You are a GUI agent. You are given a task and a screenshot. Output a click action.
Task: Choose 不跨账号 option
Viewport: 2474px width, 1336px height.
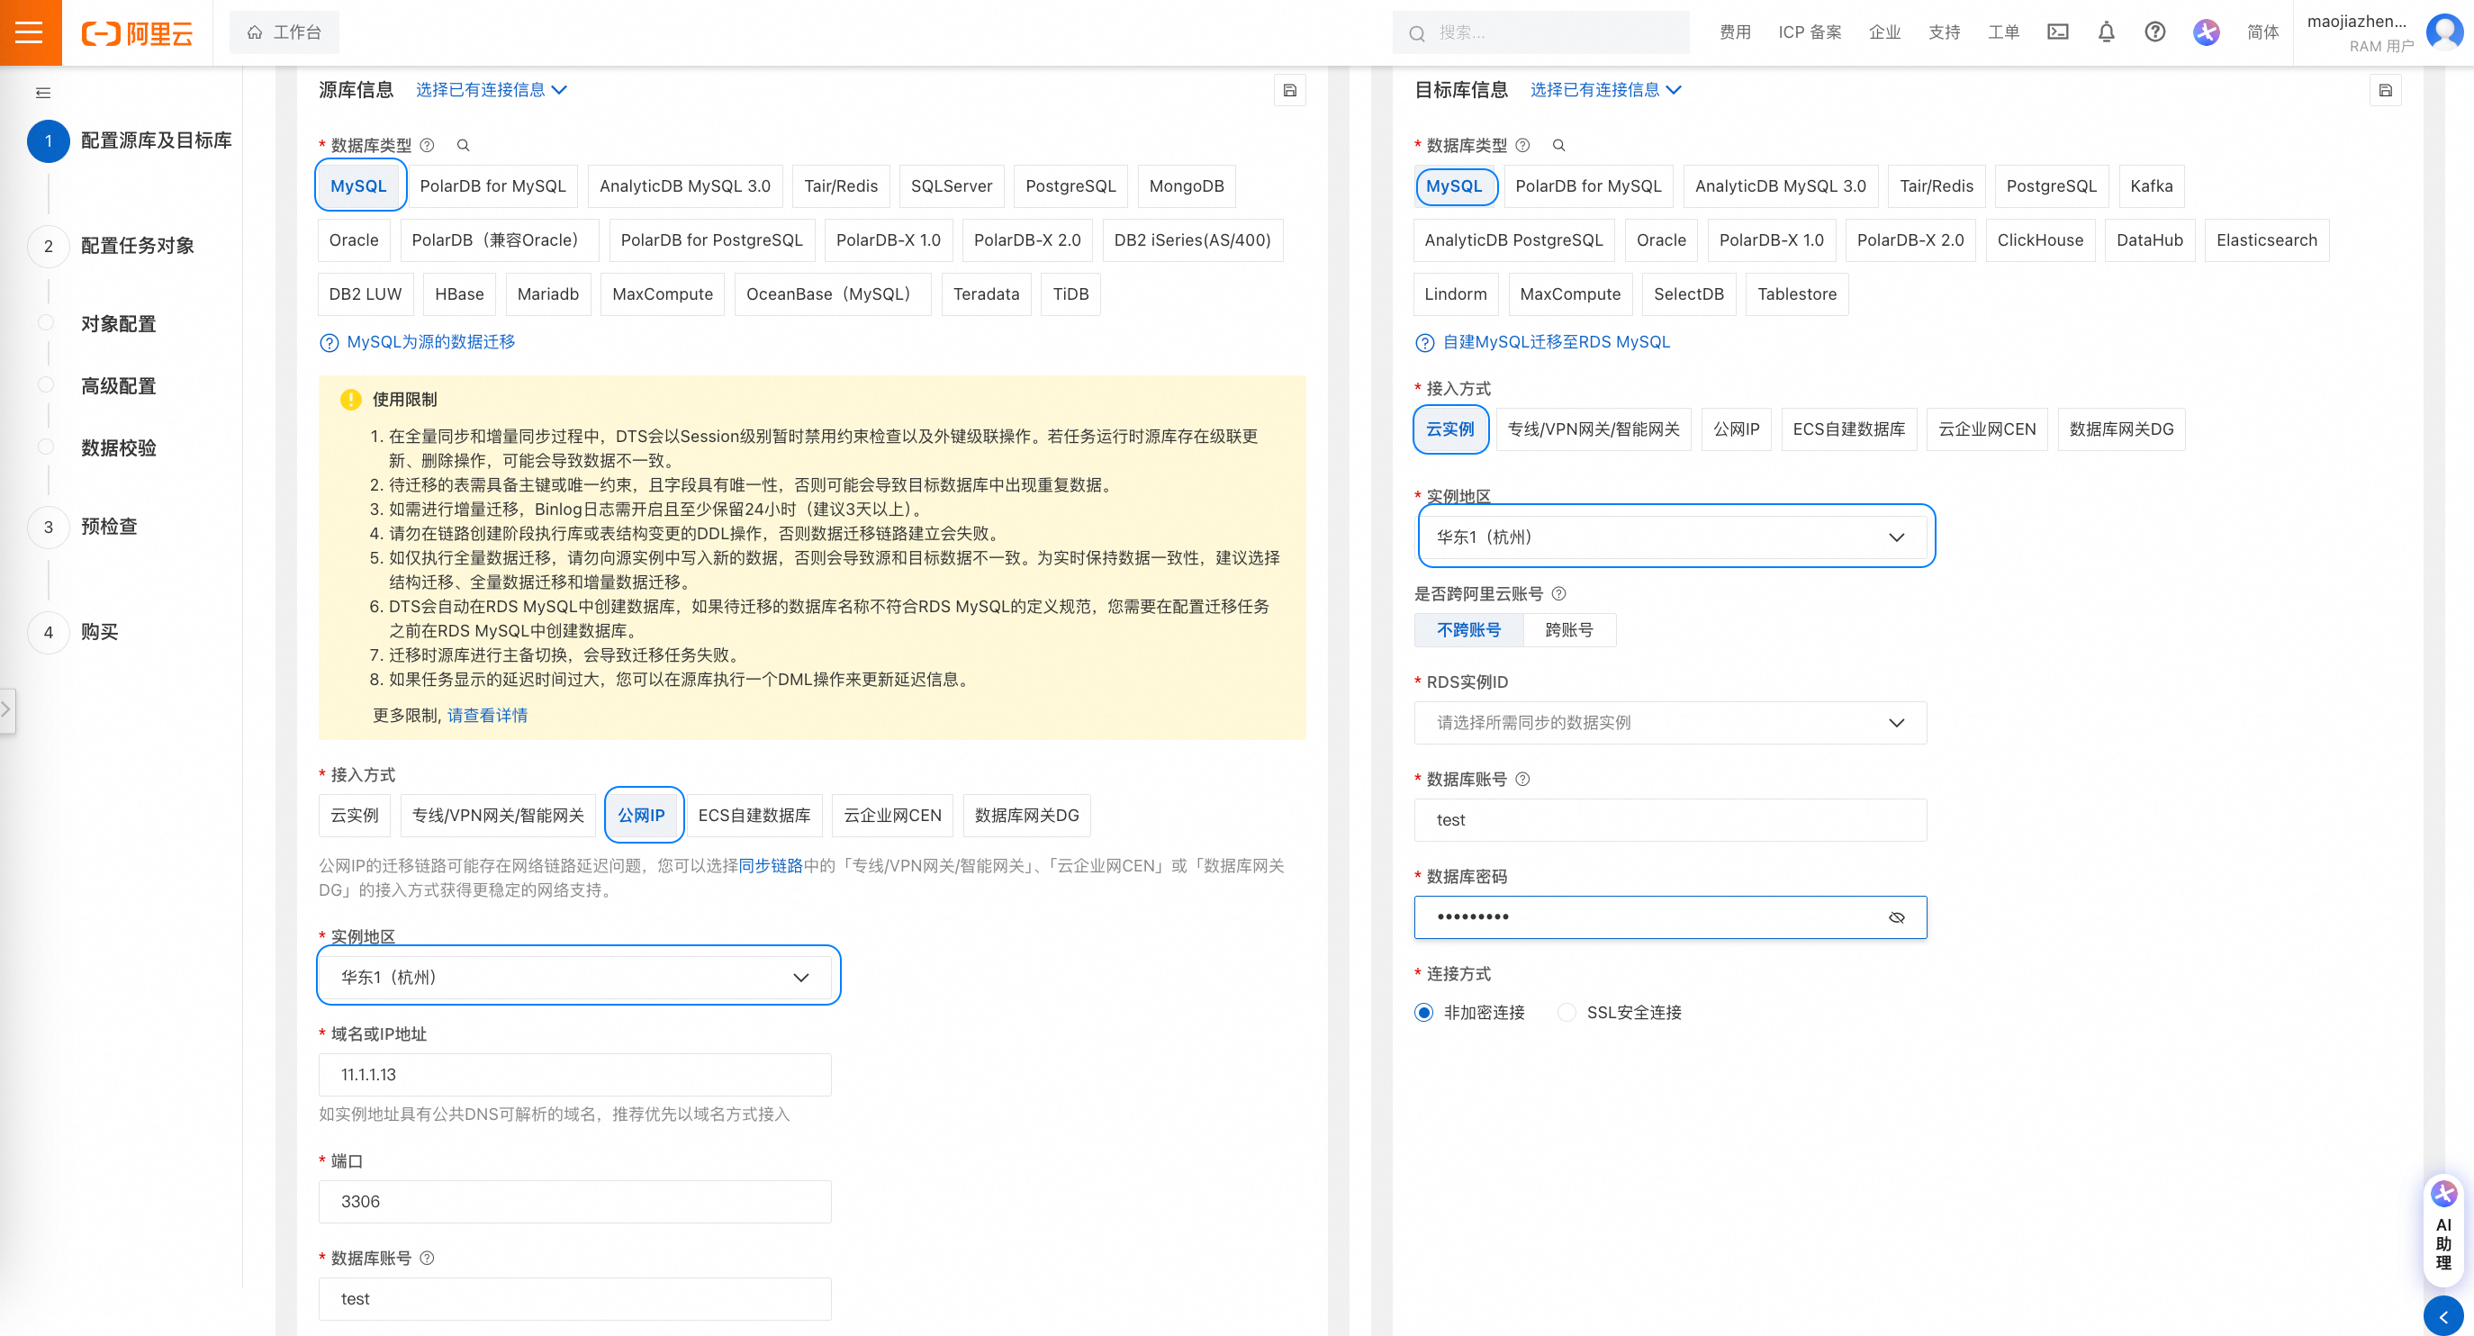[x=1468, y=630]
